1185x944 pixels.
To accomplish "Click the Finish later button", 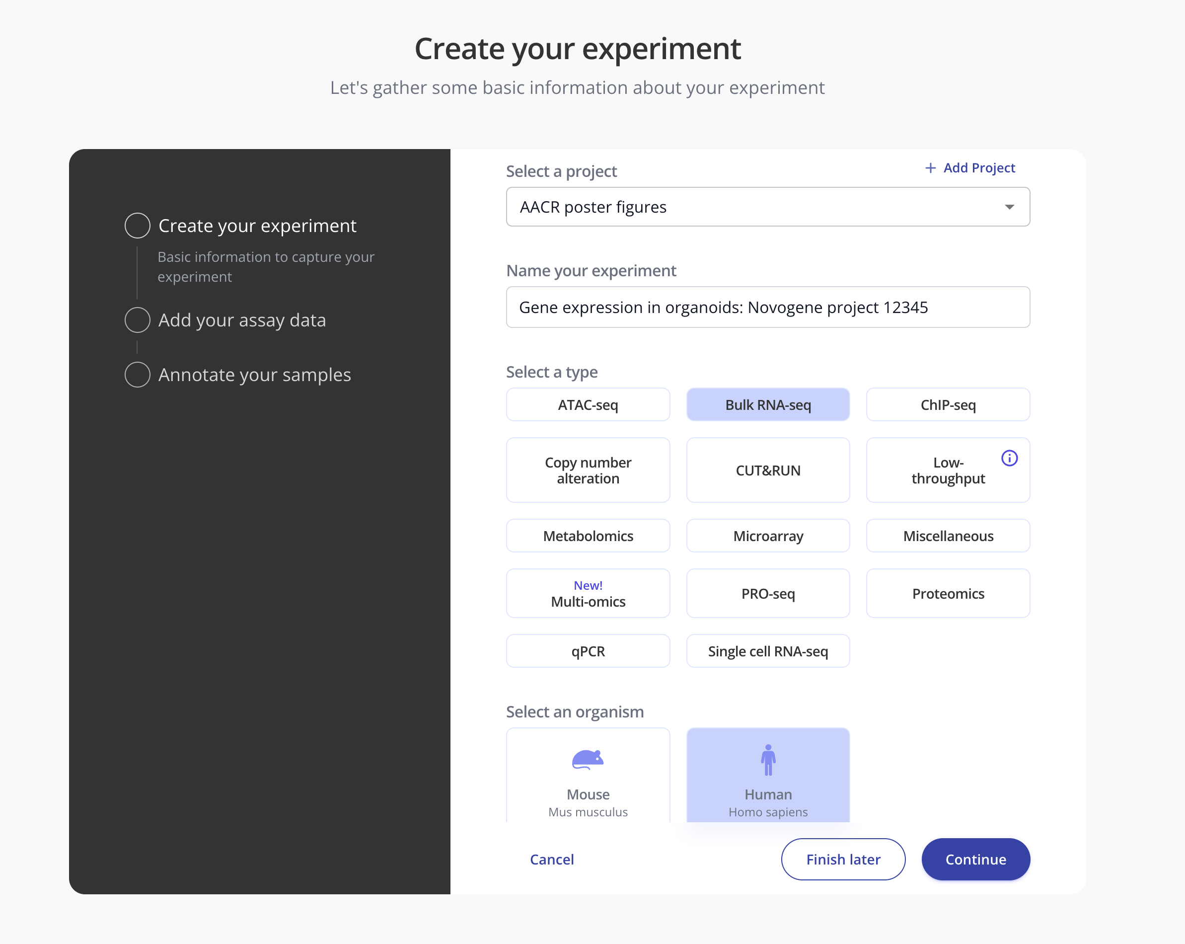I will coord(843,860).
